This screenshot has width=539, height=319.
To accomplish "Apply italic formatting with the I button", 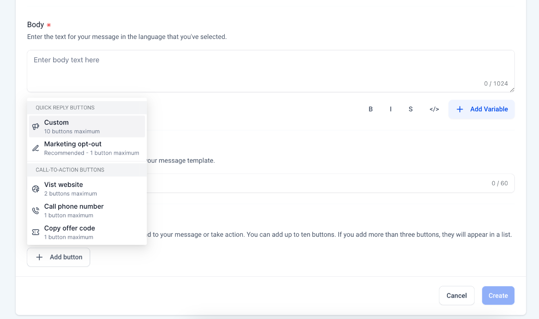I will coord(391,109).
